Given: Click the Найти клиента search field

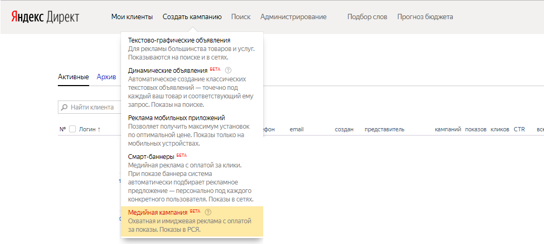Looking at the screenshot, I should 90,107.
